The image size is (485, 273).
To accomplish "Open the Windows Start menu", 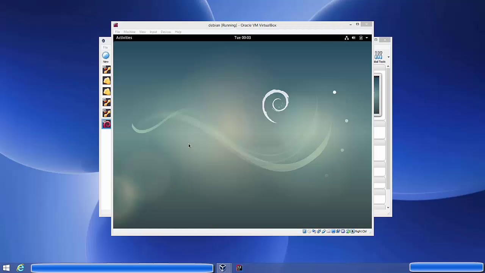I will 6,268.
